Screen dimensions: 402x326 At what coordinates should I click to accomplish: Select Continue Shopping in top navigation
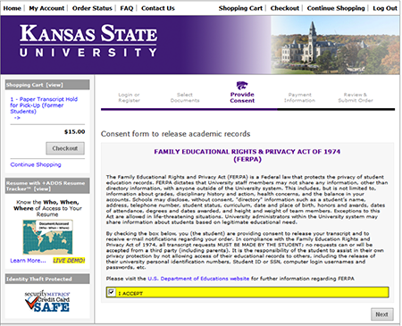coord(336,8)
